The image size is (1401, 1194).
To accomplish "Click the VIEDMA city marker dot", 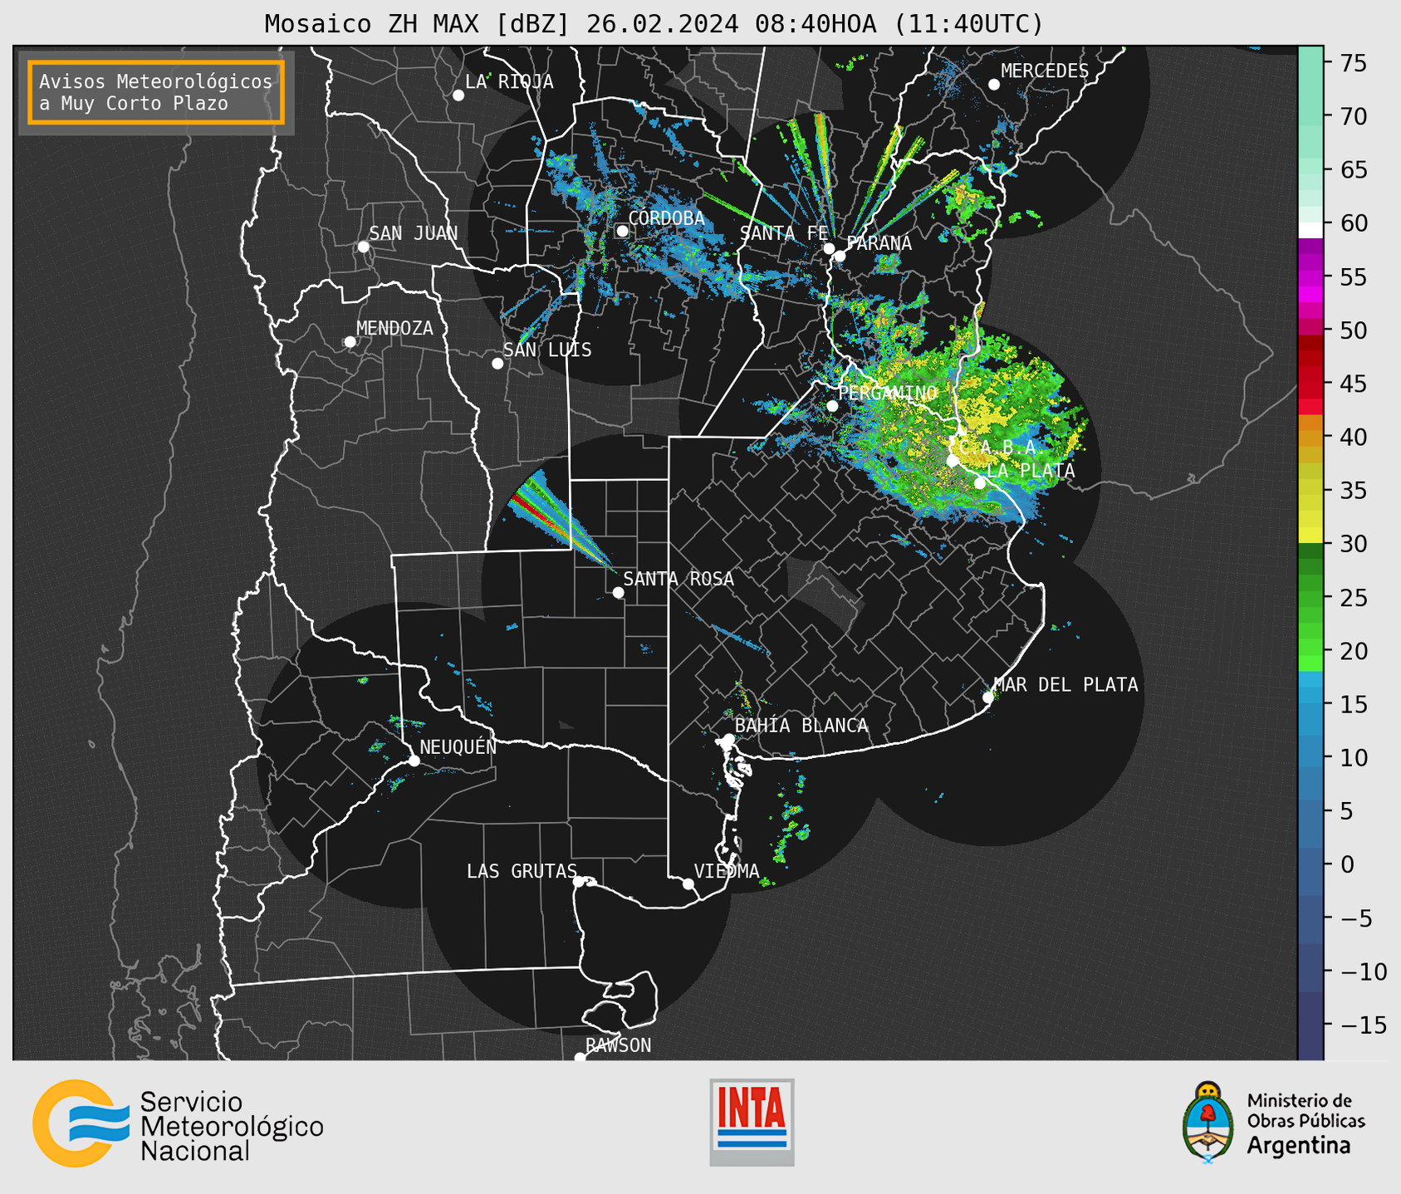I will 688,883.
